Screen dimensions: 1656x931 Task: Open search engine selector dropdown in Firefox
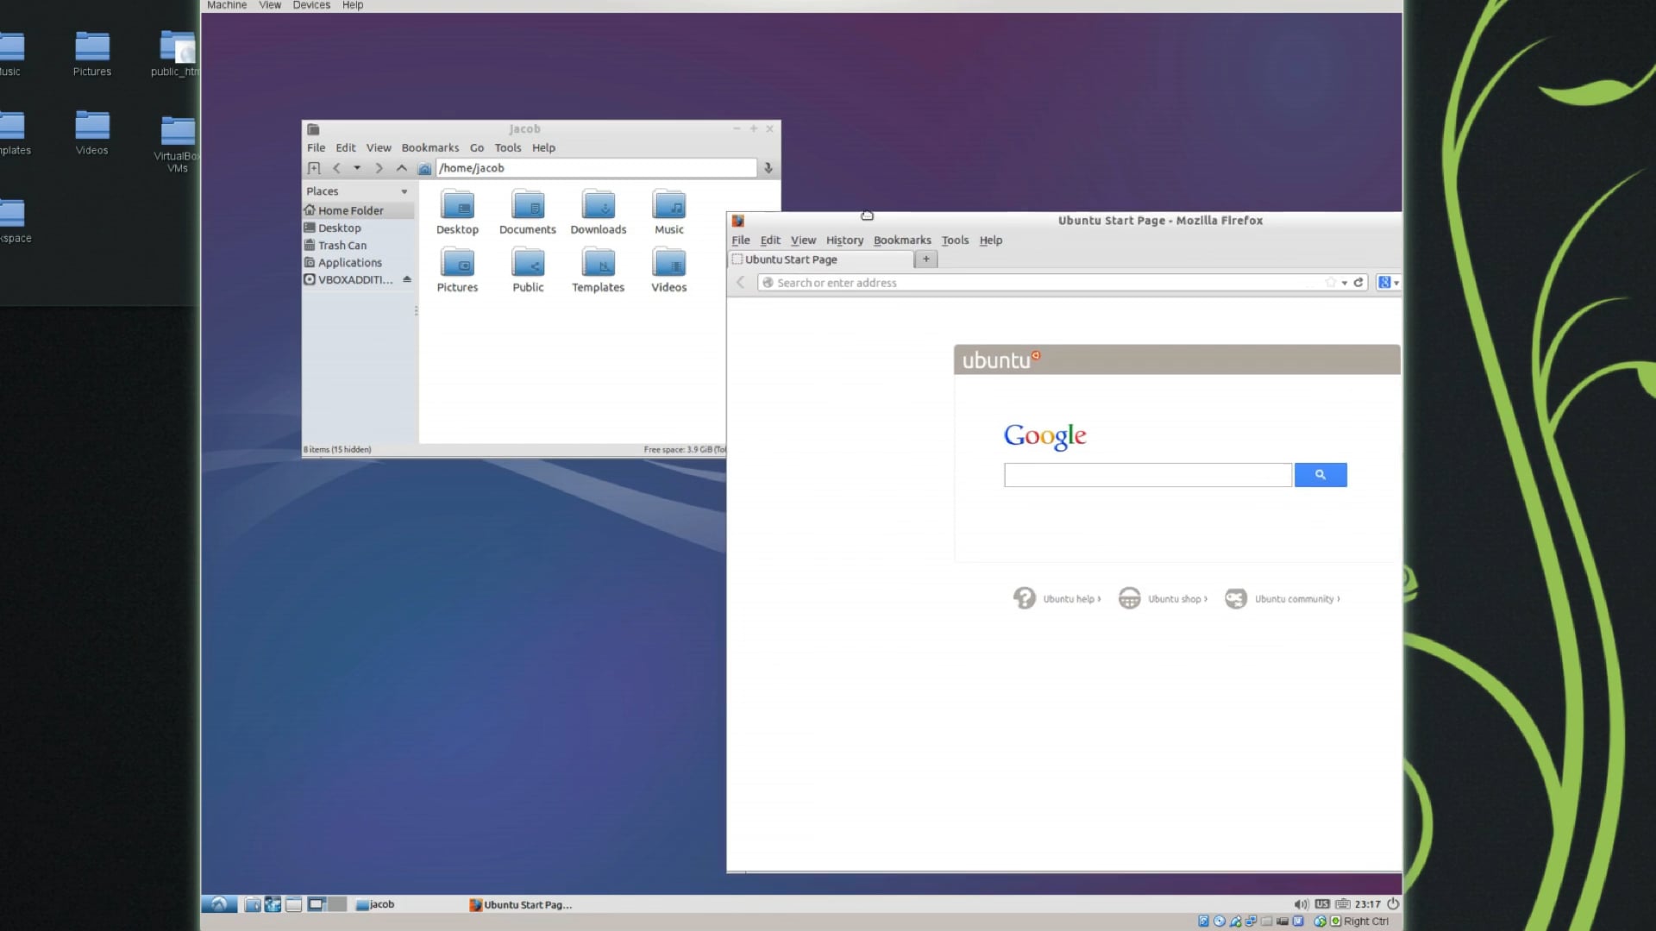(x=1389, y=283)
